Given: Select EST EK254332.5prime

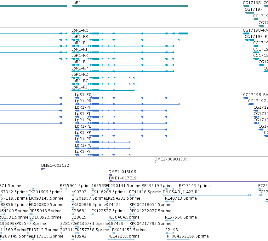Looking at the screenshot, I should 123,198.
